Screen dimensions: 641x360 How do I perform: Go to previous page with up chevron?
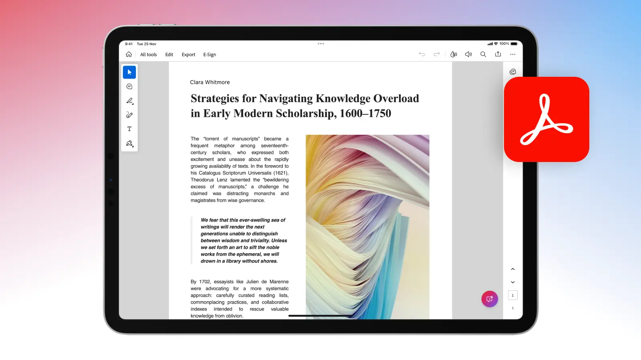point(513,269)
